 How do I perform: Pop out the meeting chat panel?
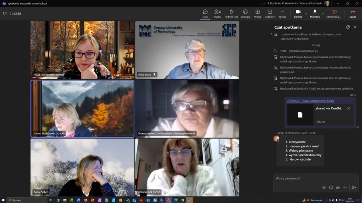(x=348, y=27)
